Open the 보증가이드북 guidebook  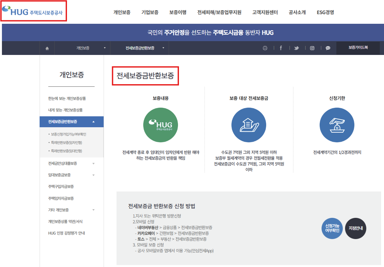[358, 48]
